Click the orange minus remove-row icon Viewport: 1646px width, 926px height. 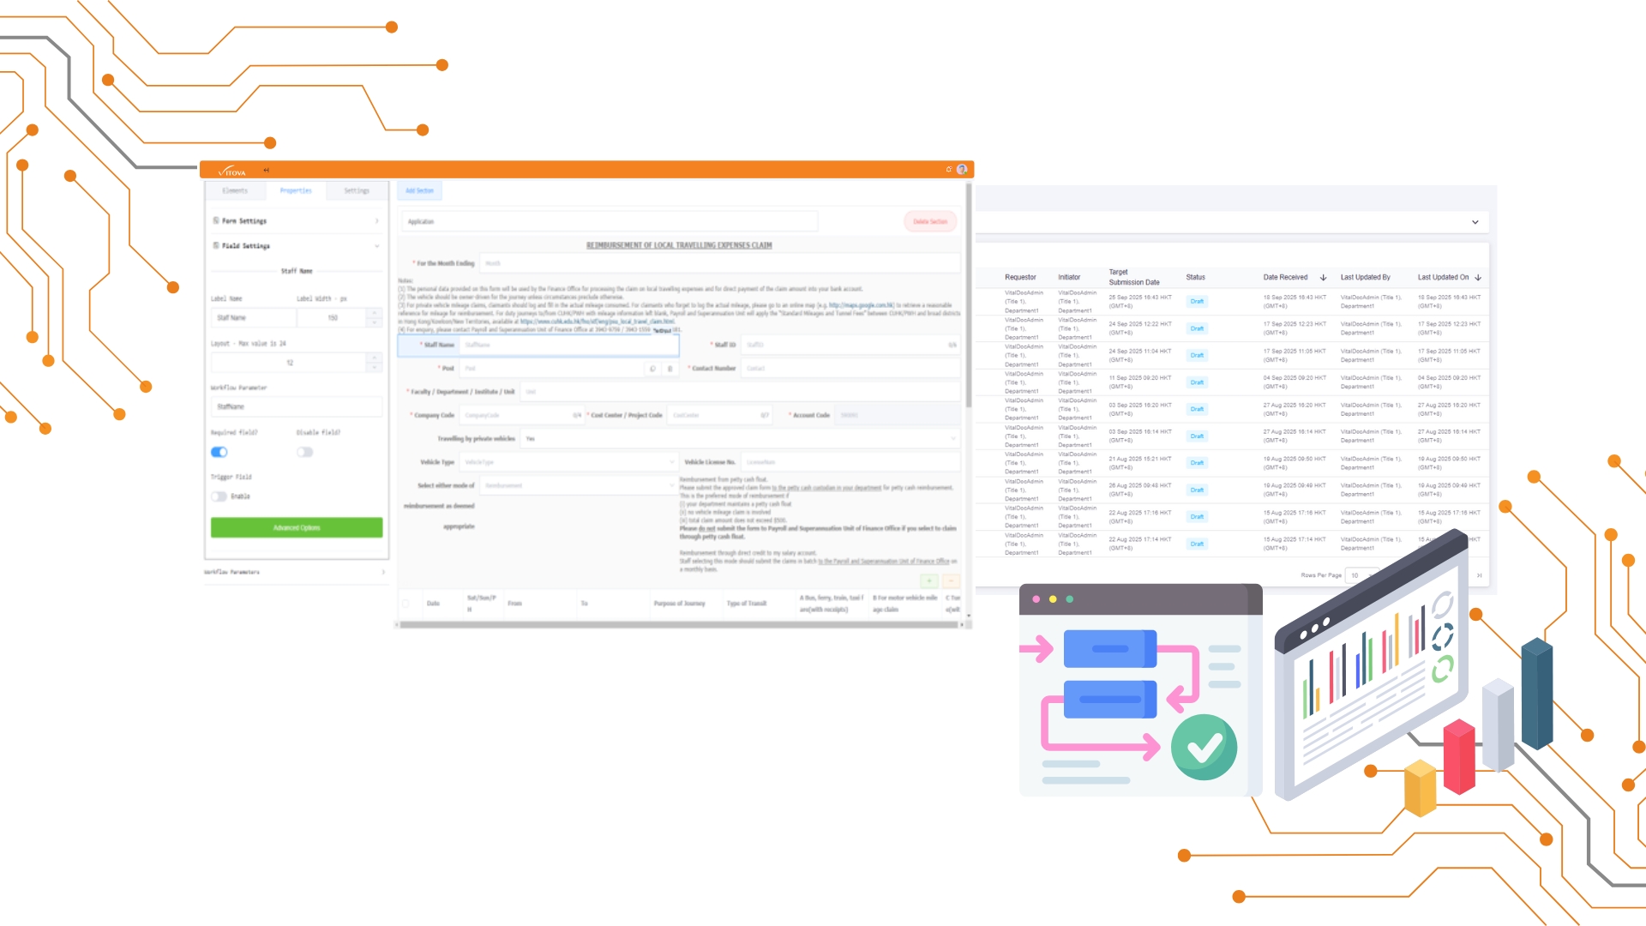tap(951, 580)
